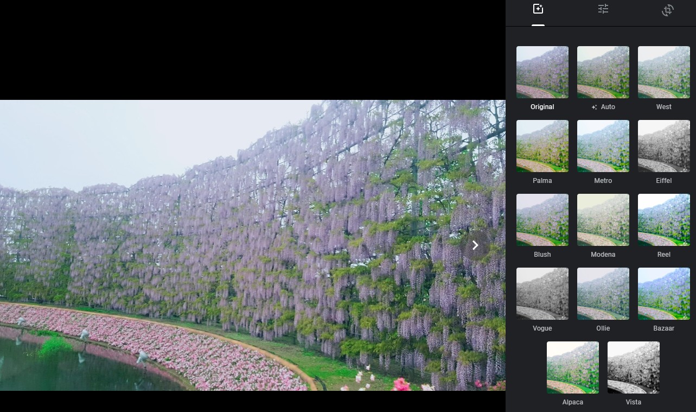The width and height of the screenshot is (696, 412).
Task: Choose the Ollie filter
Action: point(603,294)
